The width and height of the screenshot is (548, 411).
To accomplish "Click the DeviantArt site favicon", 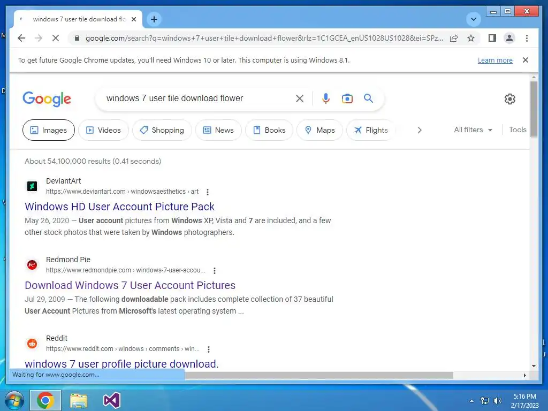I will (x=32, y=186).
